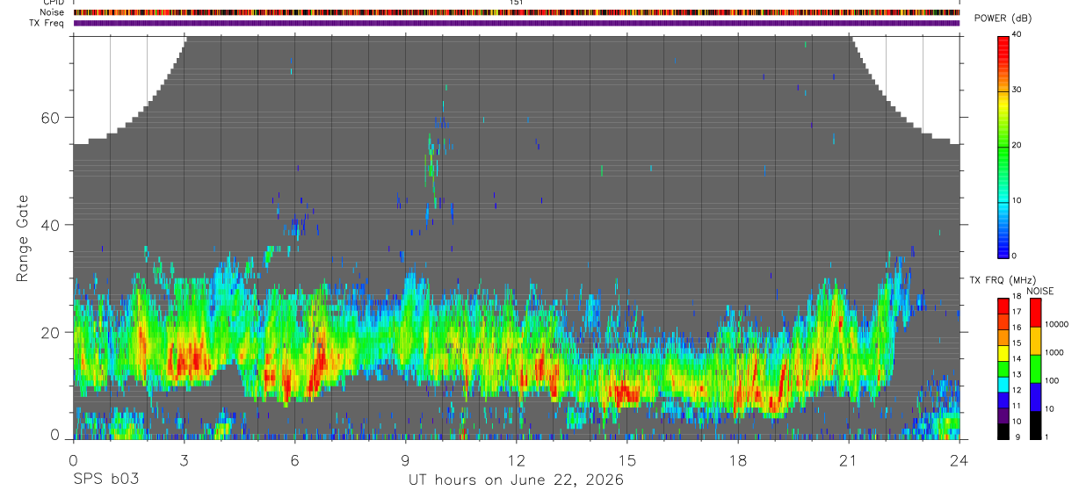The height and width of the screenshot is (498, 1079).
Task: Click the blue 10 NOISE legend block
Action: pos(1035,397)
